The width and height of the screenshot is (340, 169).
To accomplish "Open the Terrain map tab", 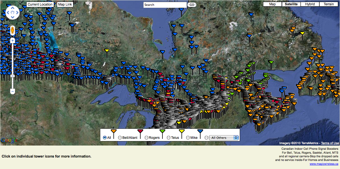I will point(329,4).
